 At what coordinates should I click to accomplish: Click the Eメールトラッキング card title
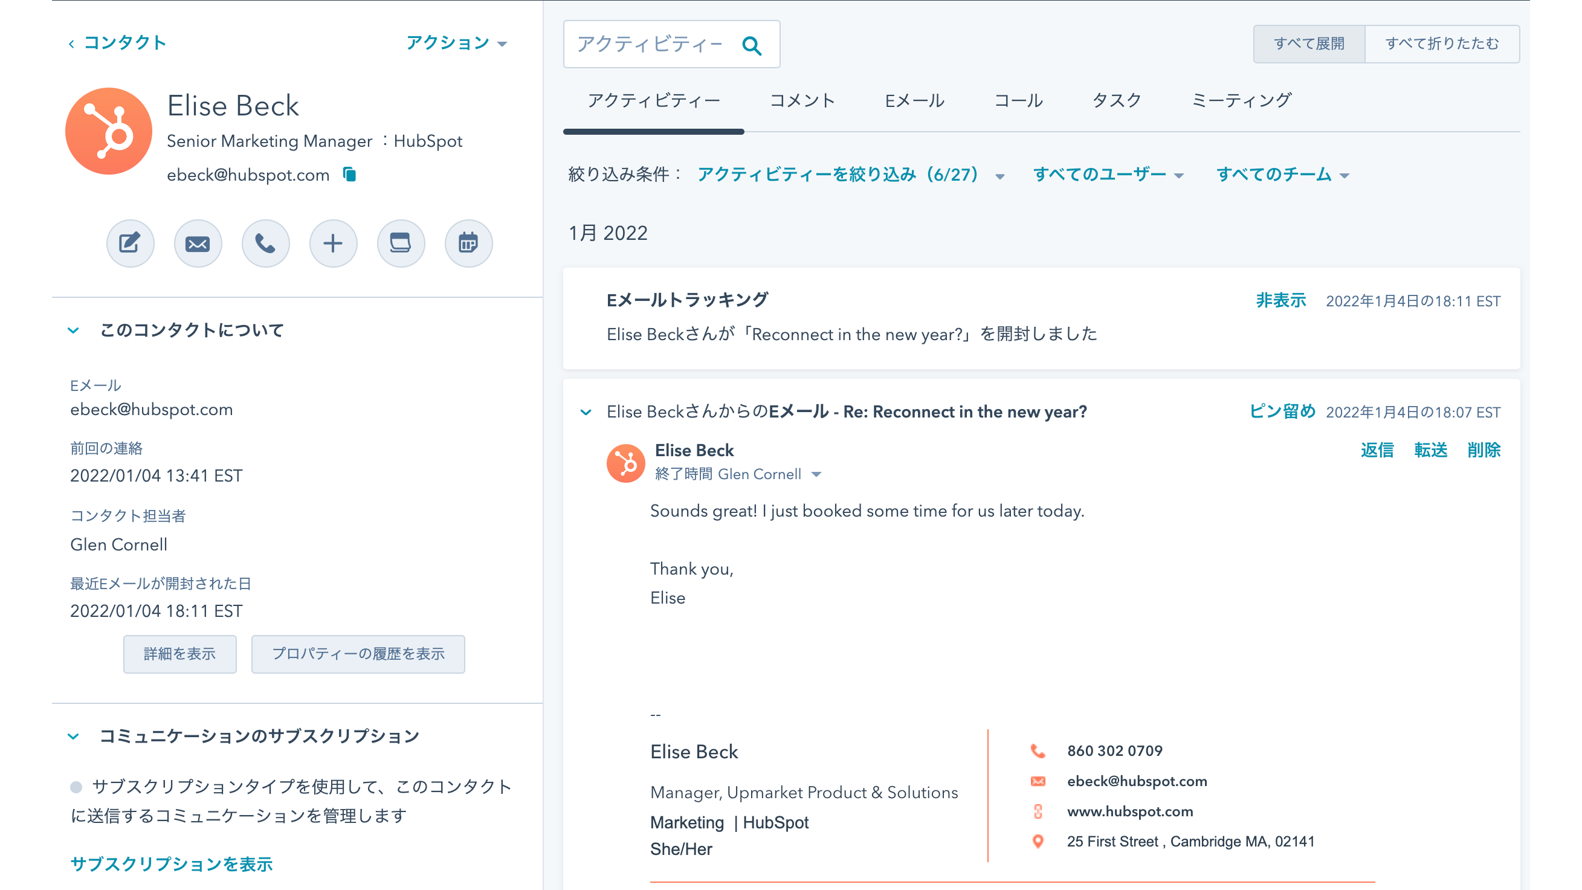point(687,300)
